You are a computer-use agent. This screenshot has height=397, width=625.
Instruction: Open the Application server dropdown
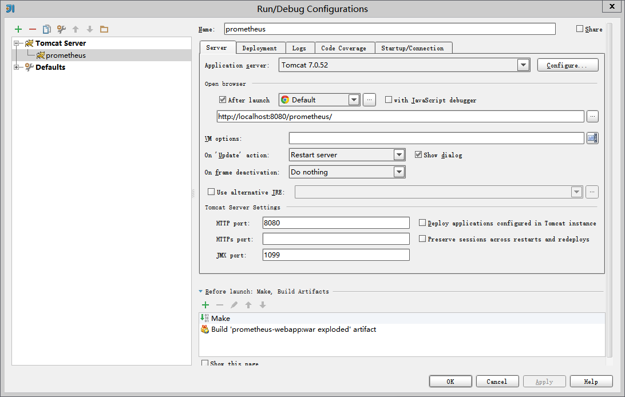523,65
